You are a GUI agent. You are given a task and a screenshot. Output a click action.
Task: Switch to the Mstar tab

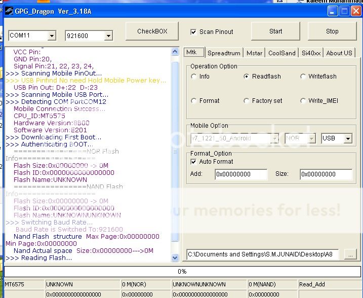coord(254,53)
